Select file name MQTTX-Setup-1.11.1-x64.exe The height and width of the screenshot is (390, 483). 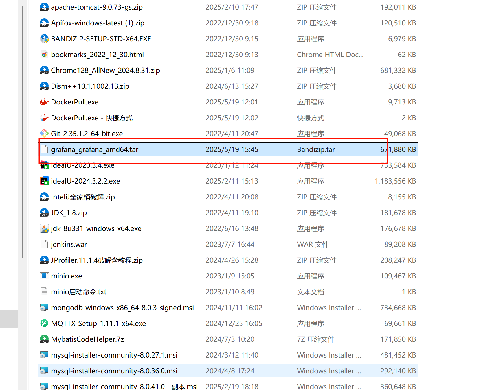(x=98, y=323)
